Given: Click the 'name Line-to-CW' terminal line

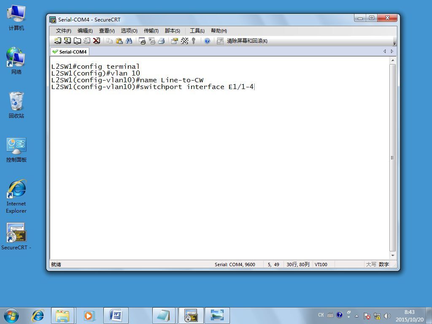Looking at the screenshot, I should point(127,80).
